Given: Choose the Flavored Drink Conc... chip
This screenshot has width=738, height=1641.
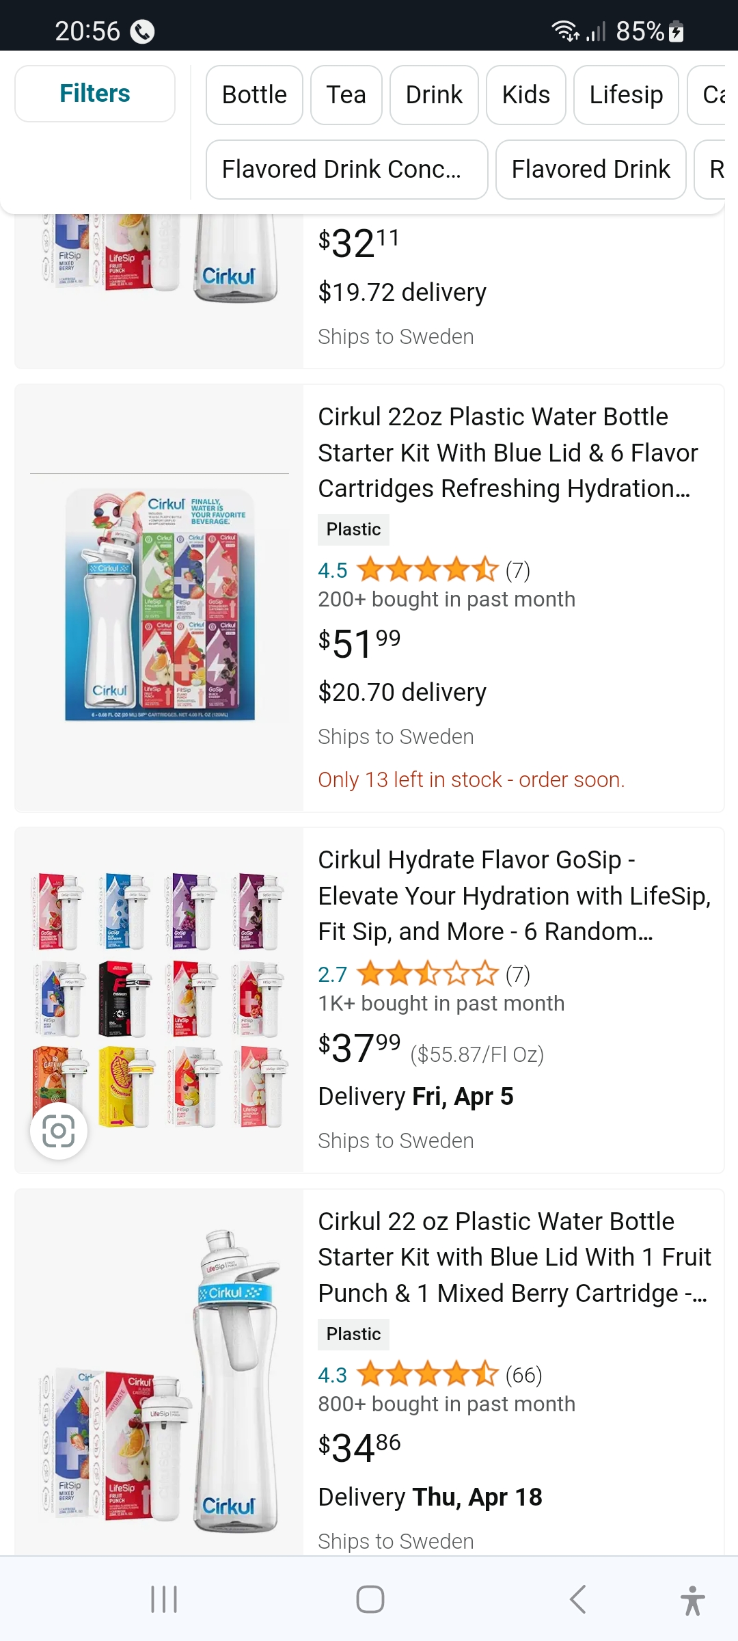Looking at the screenshot, I should (346, 170).
